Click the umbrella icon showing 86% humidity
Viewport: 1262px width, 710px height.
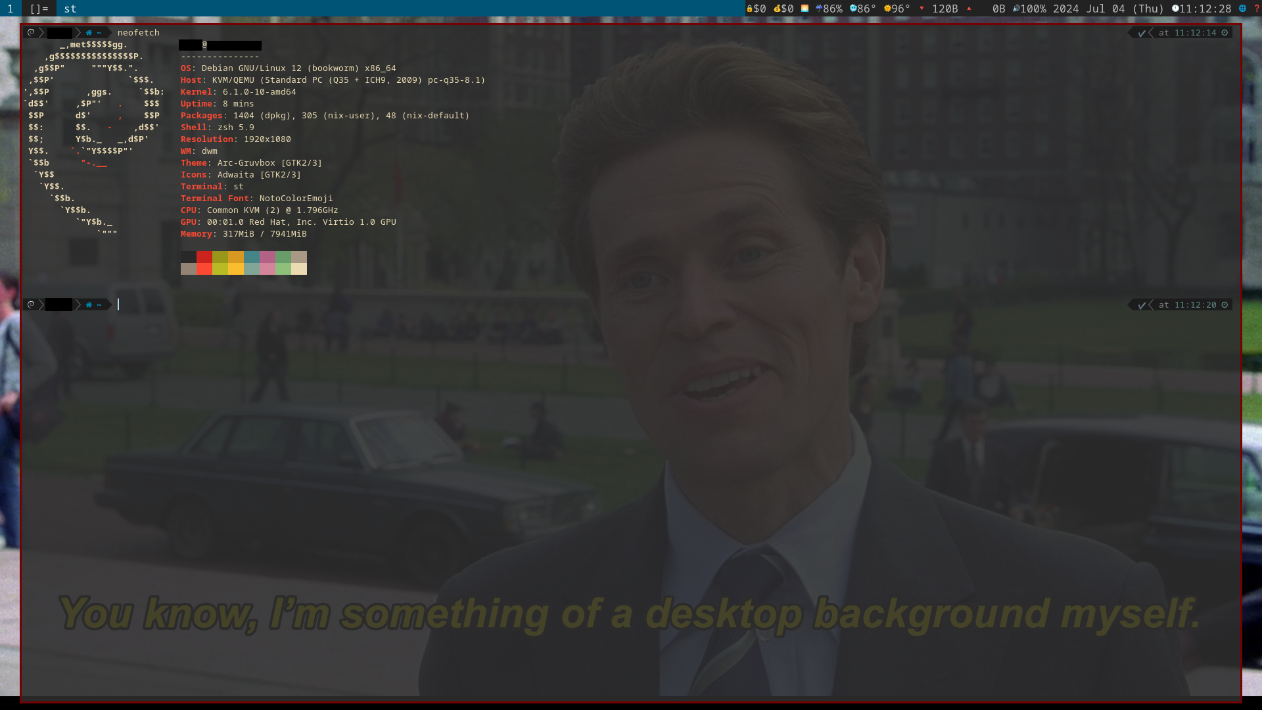coord(820,9)
